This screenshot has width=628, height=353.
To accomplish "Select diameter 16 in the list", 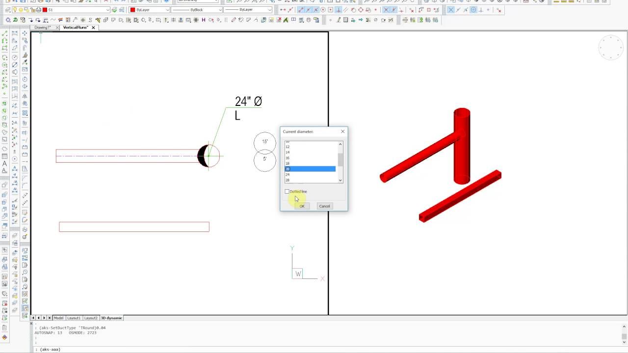I will (311, 158).
